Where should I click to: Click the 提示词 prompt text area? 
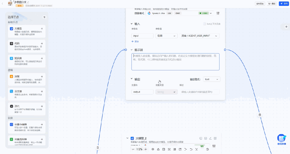tap(175, 62)
